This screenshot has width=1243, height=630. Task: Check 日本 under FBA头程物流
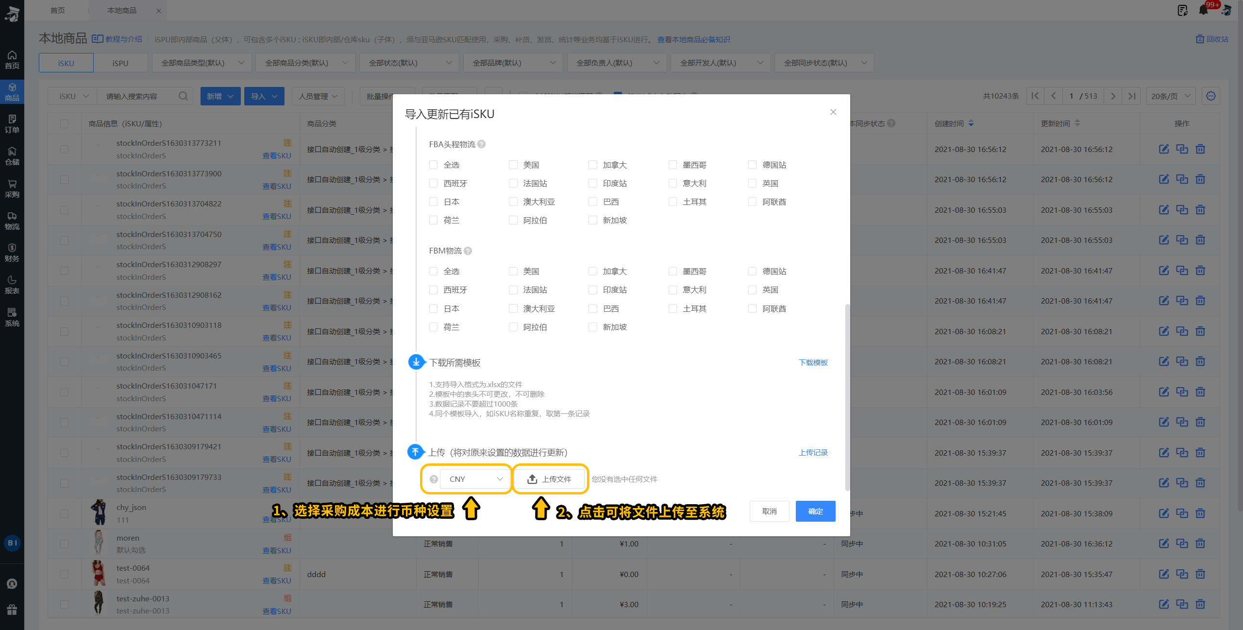click(x=434, y=202)
